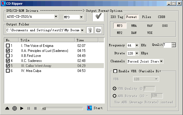
Task: Click the CD Ripper title bar icon
Action: tap(3, 4)
